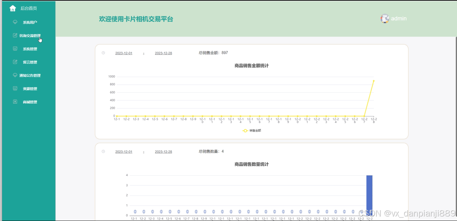Click the icon next to 系统用户
The height and width of the screenshot is (221, 457).
click(x=15, y=22)
